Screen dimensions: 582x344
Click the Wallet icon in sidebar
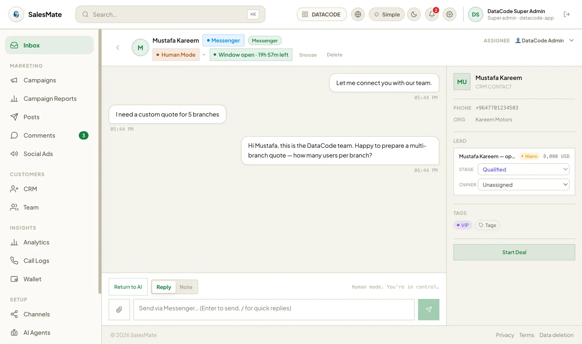14,279
